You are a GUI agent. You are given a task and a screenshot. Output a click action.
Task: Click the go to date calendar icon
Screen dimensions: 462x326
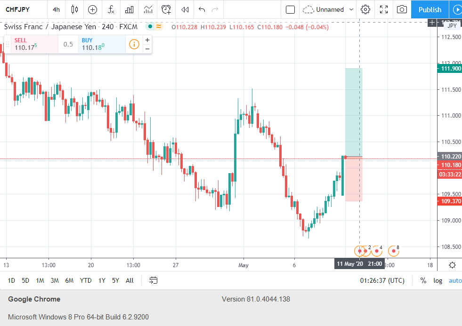coord(153,280)
